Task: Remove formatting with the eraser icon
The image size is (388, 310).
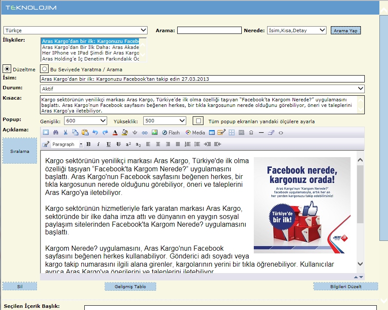Action: click(271, 133)
